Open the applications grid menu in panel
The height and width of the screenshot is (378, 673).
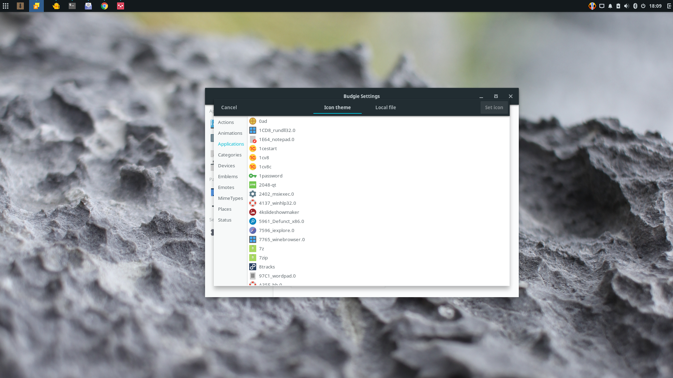[6, 6]
